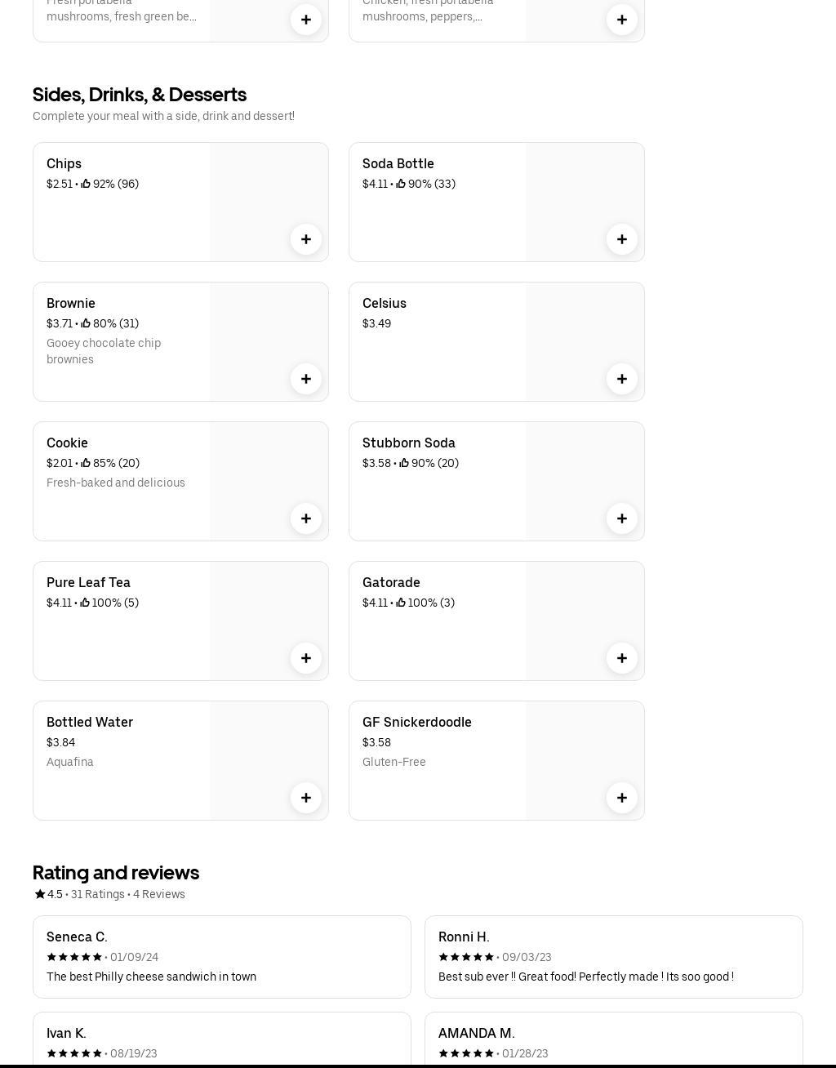
Task: Click the plus icon for Brownie
Action: point(305,379)
